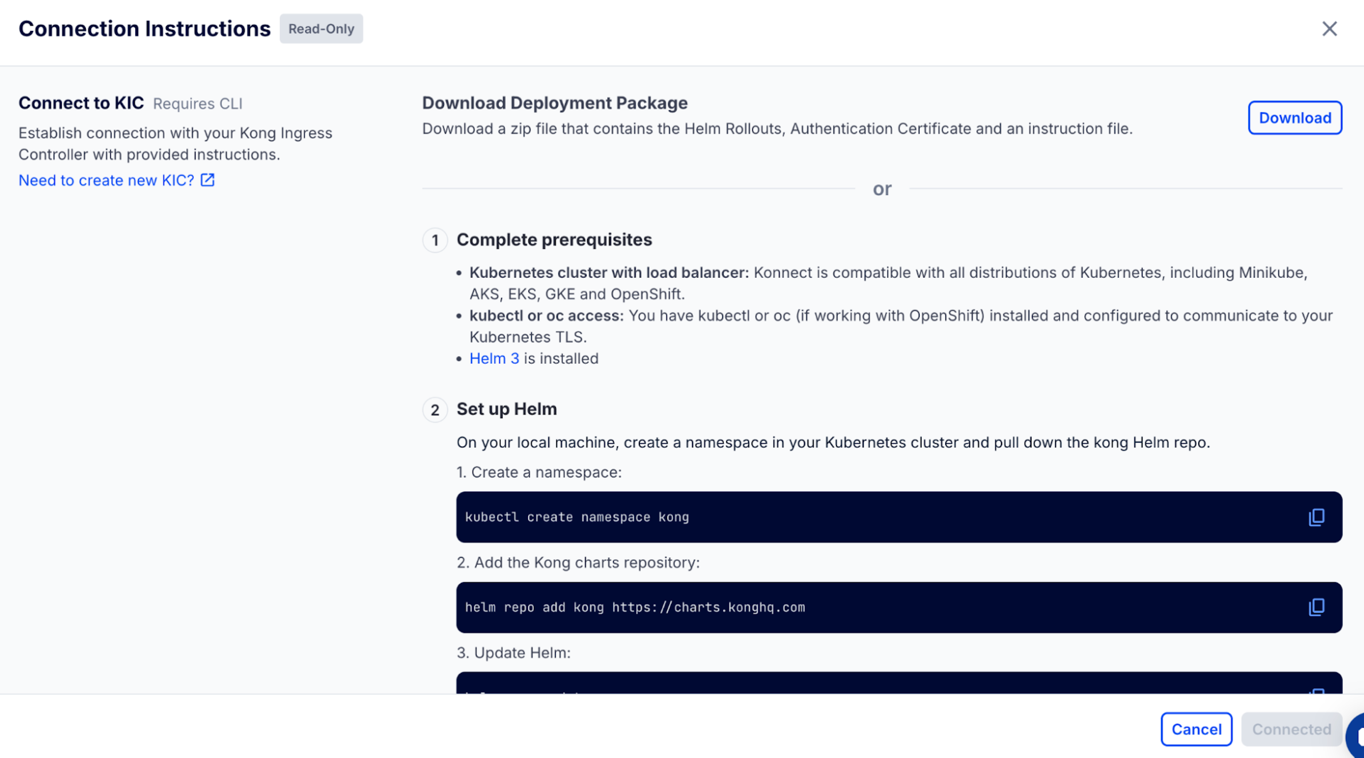1364x758 pixels.
Task: Click the "Download Deployment Package" heading
Action: [555, 103]
